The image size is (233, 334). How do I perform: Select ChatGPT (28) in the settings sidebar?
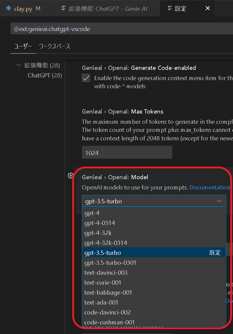click(x=45, y=75)
